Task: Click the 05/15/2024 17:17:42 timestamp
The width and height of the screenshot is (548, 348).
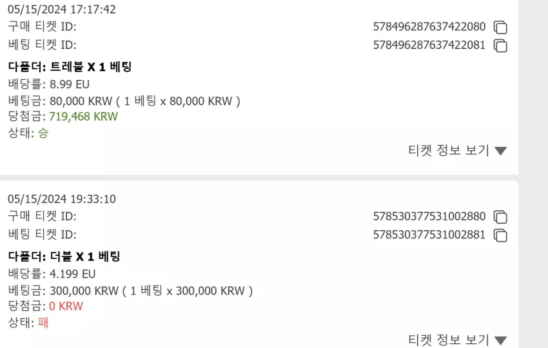Action: 62,10
